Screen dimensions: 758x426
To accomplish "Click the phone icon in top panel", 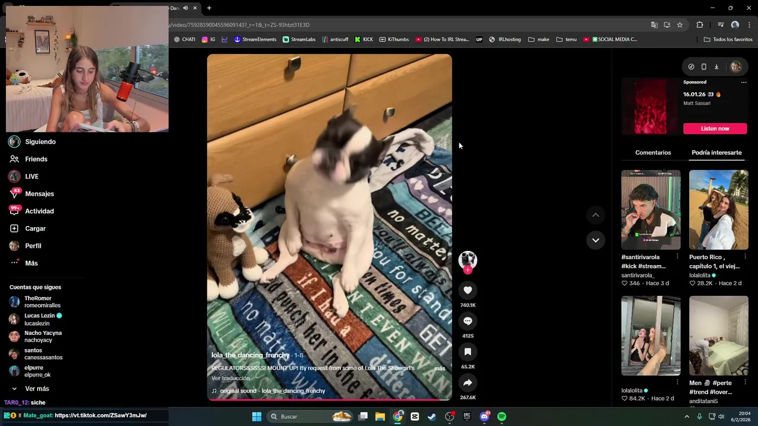I will [x=704, y=67].
